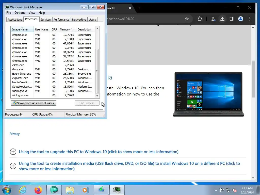Select the SetupHost.ex... process row

click(x=53, y=87)
